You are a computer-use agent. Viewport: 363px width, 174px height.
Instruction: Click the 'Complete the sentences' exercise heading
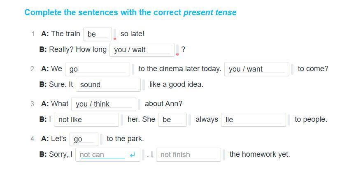(130, 12)
